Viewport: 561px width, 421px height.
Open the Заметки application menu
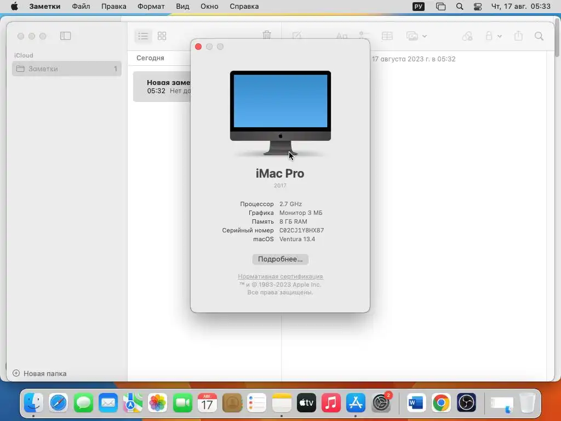[45, 7]
